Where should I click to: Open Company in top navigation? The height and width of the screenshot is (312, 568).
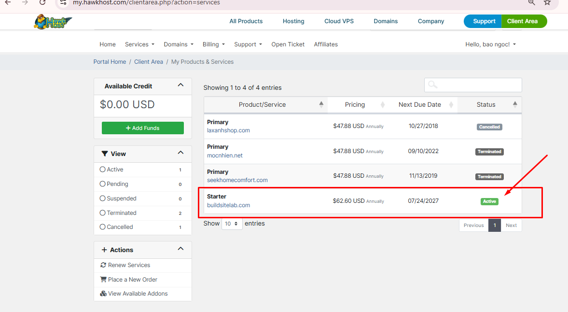[431, 21]
